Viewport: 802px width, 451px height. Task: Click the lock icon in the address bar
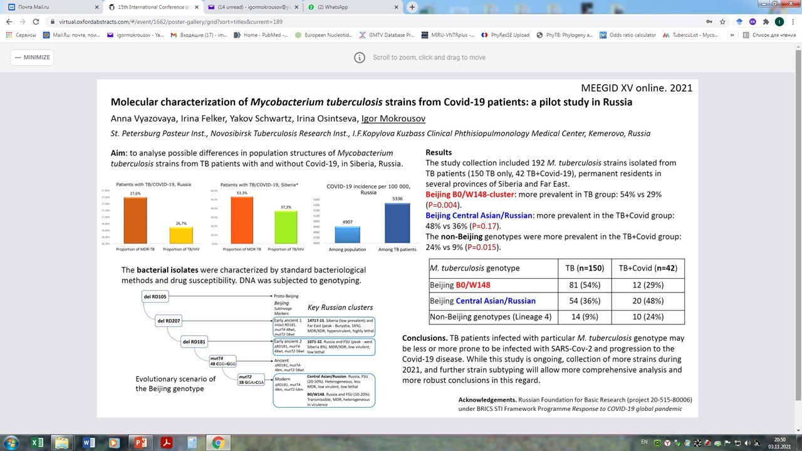click(x=53, y=21)
